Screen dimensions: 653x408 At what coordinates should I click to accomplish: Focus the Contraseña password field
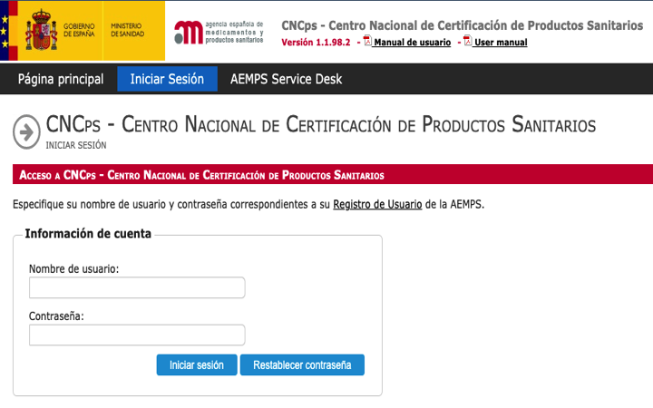click(137, 335)
